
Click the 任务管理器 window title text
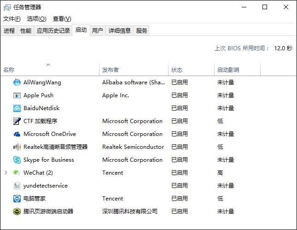click(27, 7)
